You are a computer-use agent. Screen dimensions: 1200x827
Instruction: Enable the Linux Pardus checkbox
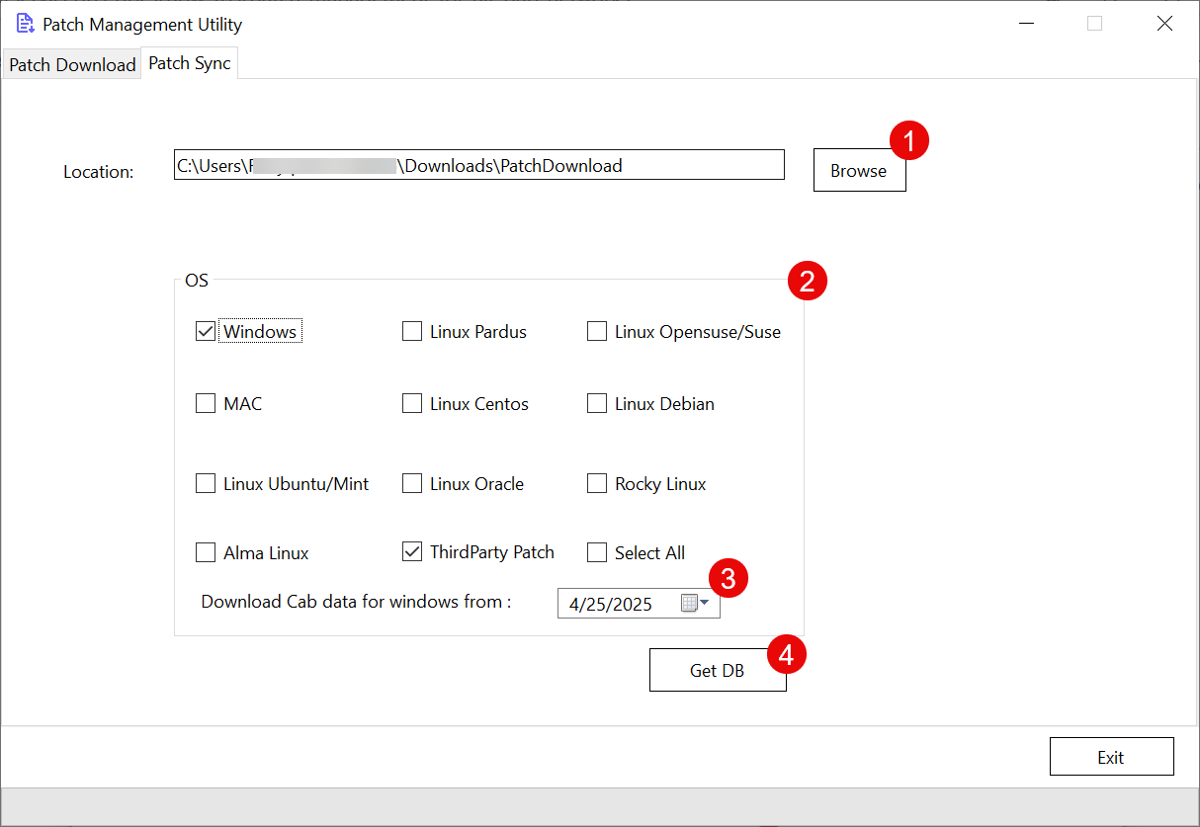click(x=411, y=331)
